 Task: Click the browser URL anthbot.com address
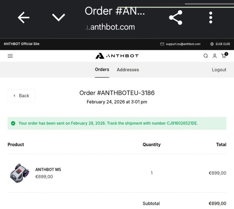[112, 27]
